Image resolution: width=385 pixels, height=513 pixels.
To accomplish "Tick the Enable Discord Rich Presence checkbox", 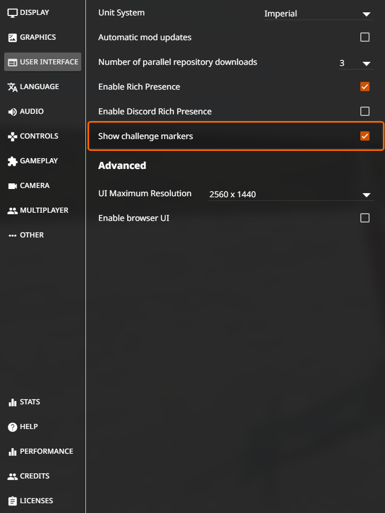I will (x=365, y=111).
